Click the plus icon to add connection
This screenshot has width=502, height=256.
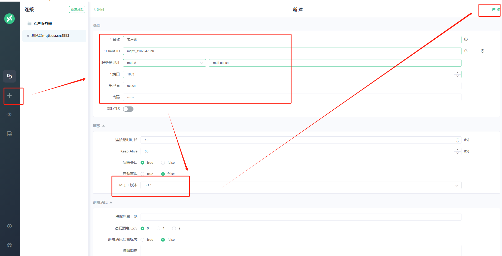click(x=9, y=96)
